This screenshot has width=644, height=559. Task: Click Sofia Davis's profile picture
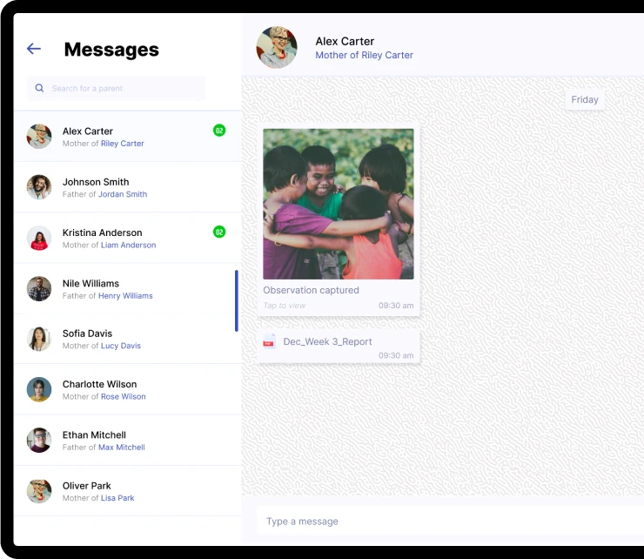point(39,339)
